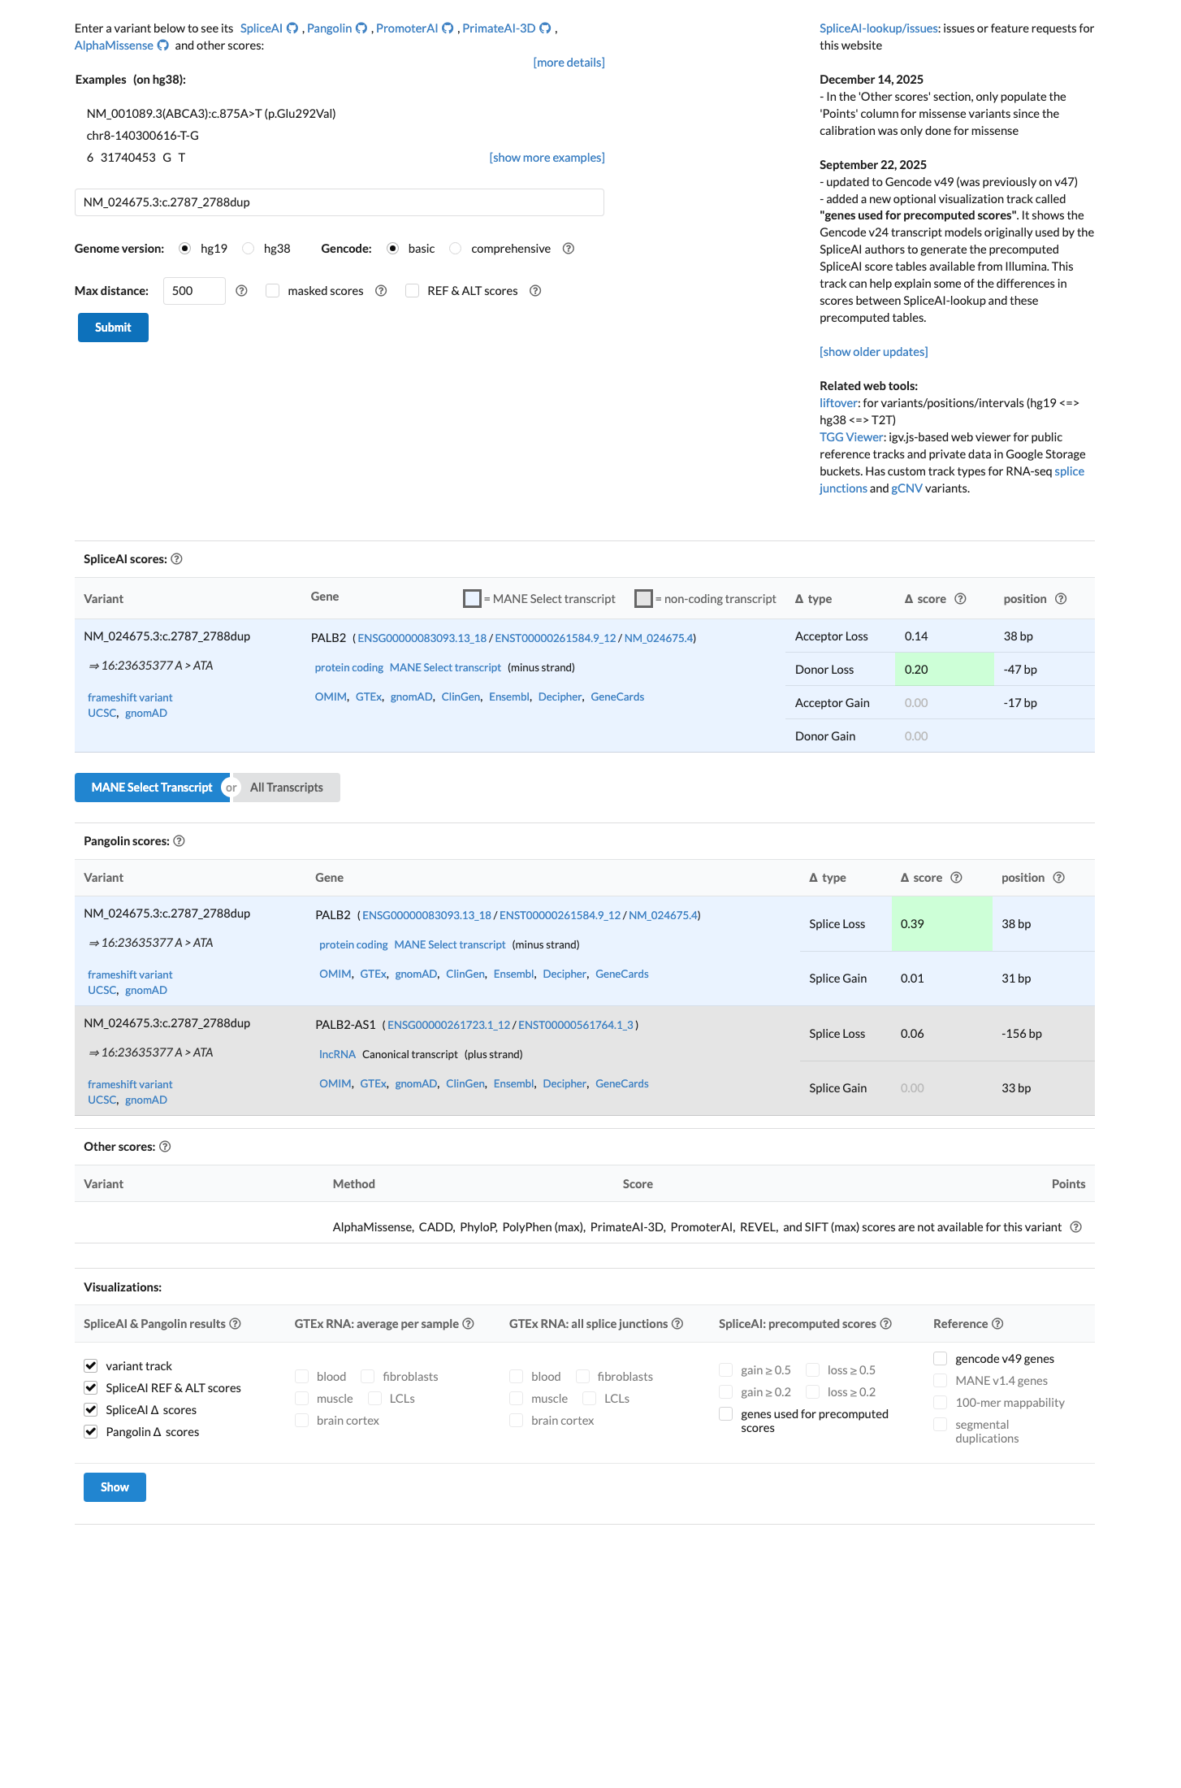Click highlighted Splice Loss score 0.39
The height and width of the screenshot is (1788, 1181).
tap(941, 924)
